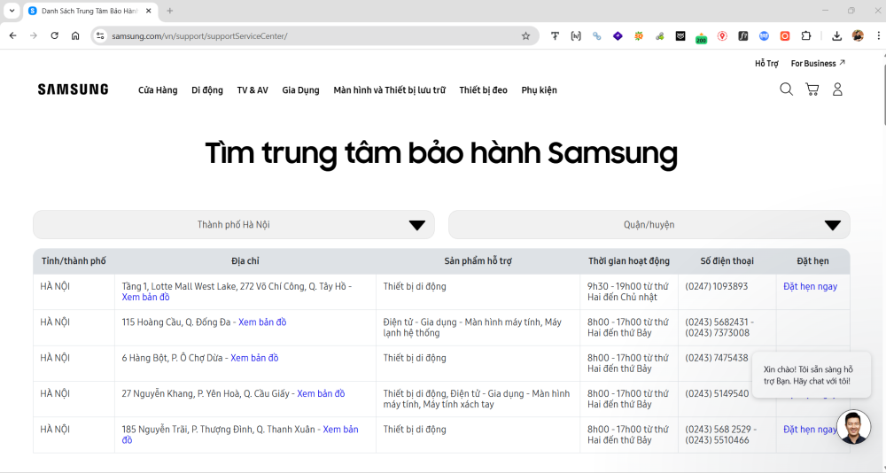This screenshot has width=886, height=473.
Task: Bookmark this page with the star icon
Action: pos(525,35)
